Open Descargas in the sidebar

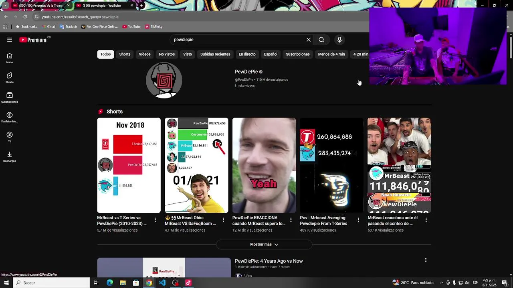(10, 156)
